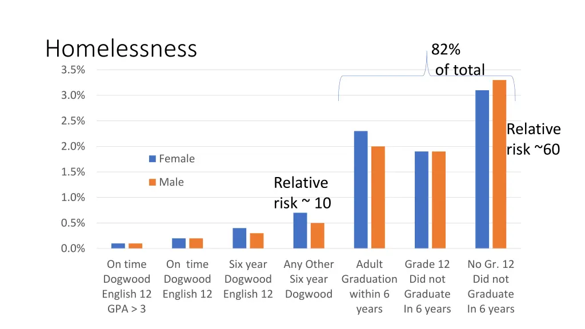Select the Homelessness slide title
The height and width of the screenshot is (329, 585).
[121, 49]
